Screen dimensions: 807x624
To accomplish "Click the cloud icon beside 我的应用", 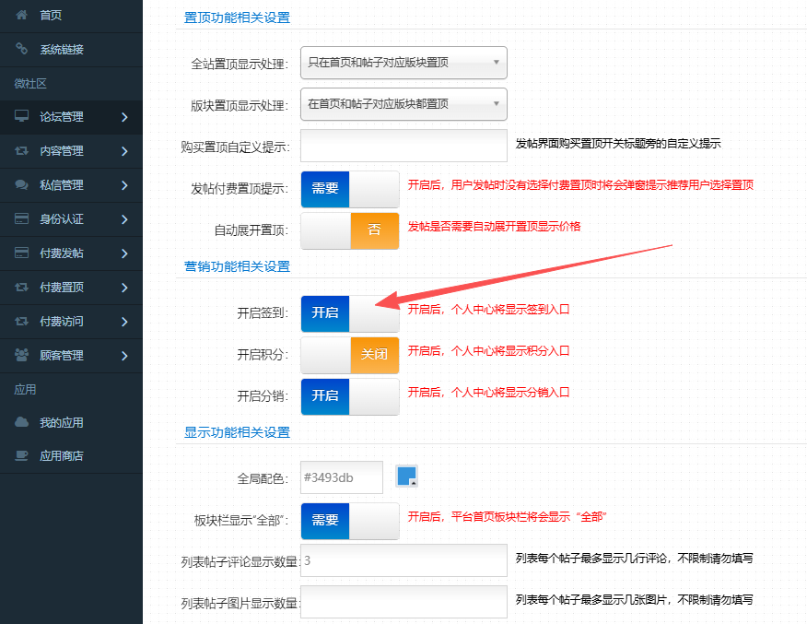I will click(22, 422).
